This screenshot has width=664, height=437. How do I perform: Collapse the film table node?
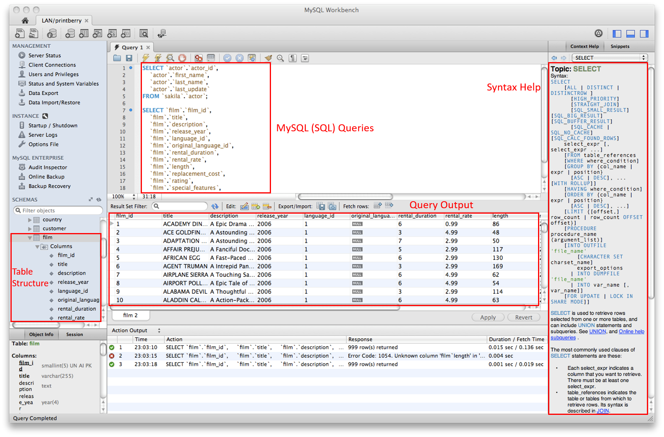click(30, 238)
